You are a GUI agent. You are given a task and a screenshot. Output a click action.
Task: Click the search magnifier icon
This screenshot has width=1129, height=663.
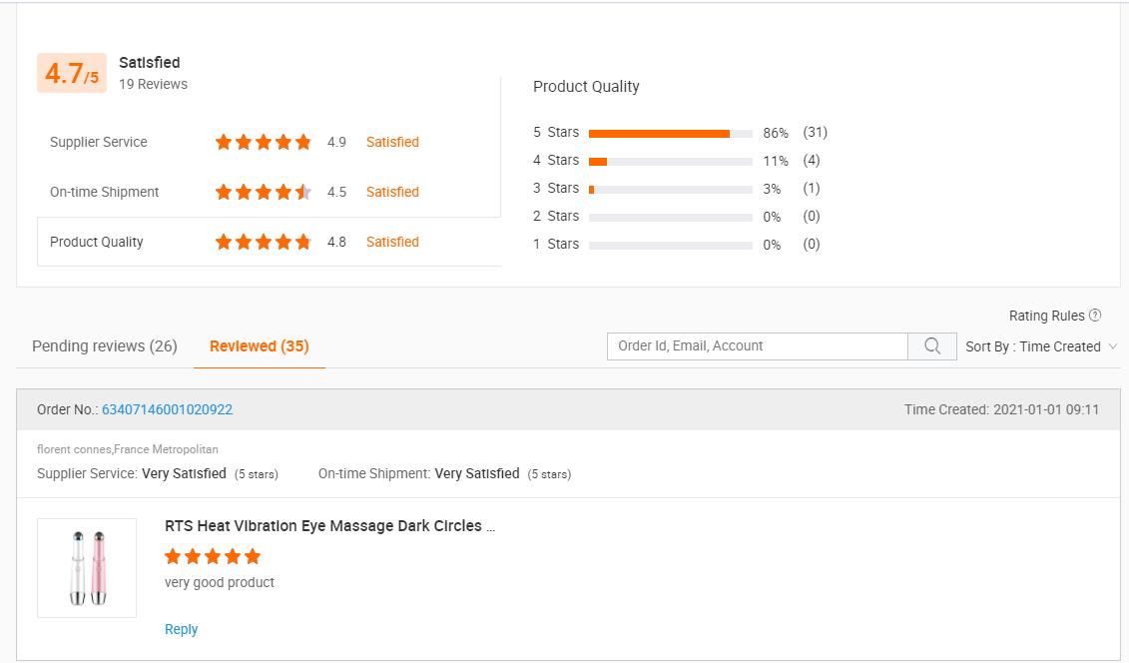[932, 346]
